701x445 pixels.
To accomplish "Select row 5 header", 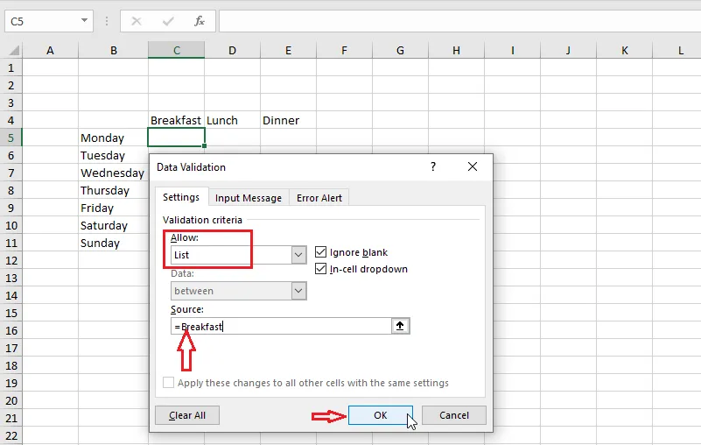I will pyautogui.click(x=11, y=138).
